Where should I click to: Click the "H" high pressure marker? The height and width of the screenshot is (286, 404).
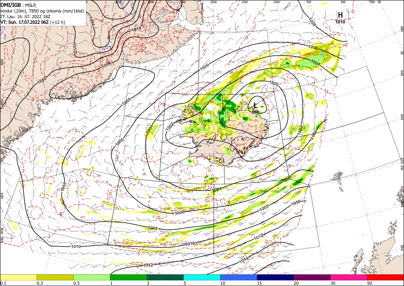[x=340, y=15]
